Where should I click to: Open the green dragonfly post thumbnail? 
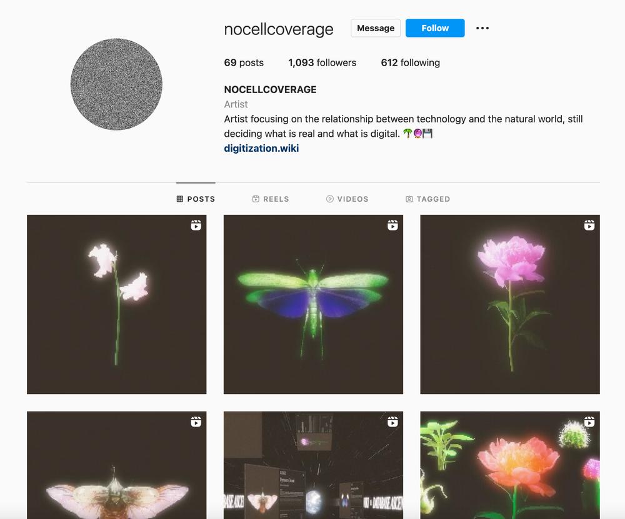[x=313, y=304]
